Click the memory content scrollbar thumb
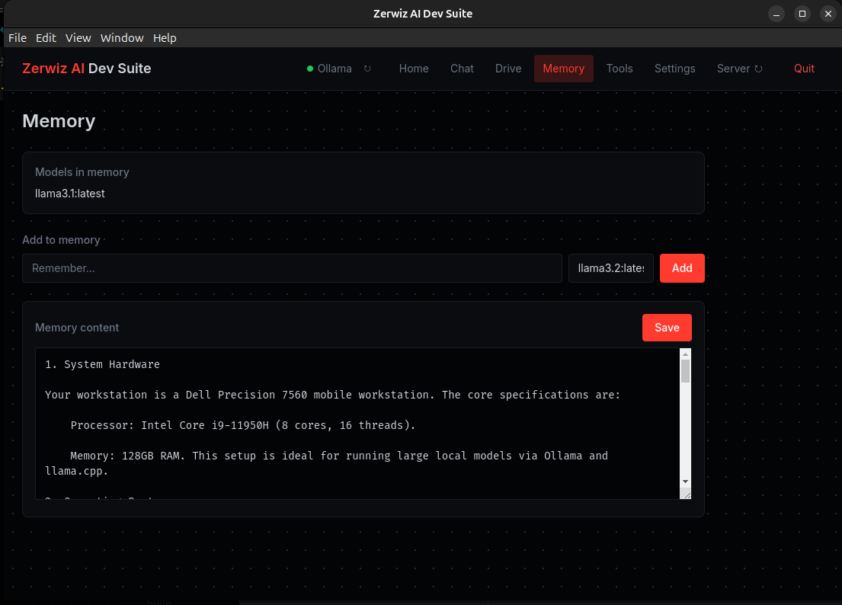The height and width of the screenshot is (605, 842). (685, 371)
